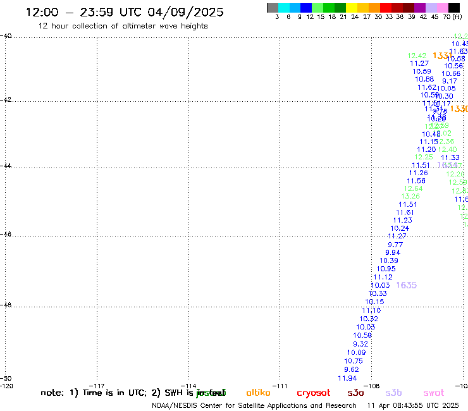
Task: Click the wave height value 10.32
Action: pyautogui.click(x=369, y=319)
